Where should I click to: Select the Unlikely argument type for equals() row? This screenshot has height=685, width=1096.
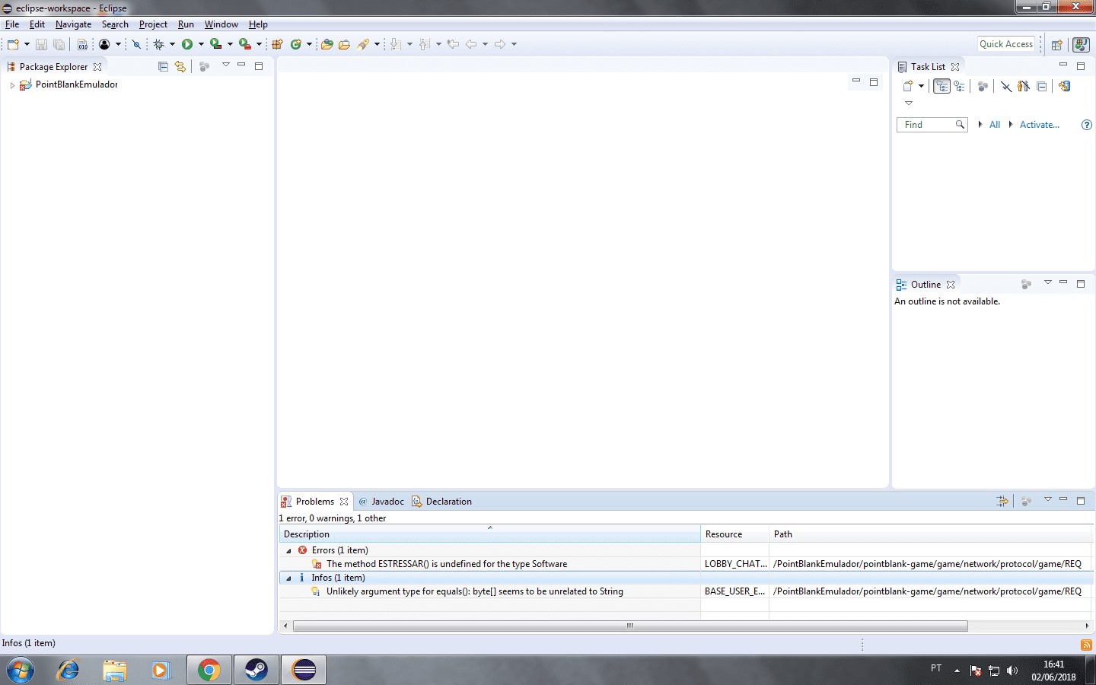687,591
